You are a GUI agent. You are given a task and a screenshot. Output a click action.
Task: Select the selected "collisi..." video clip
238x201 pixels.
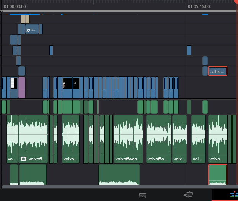(218, 71)
